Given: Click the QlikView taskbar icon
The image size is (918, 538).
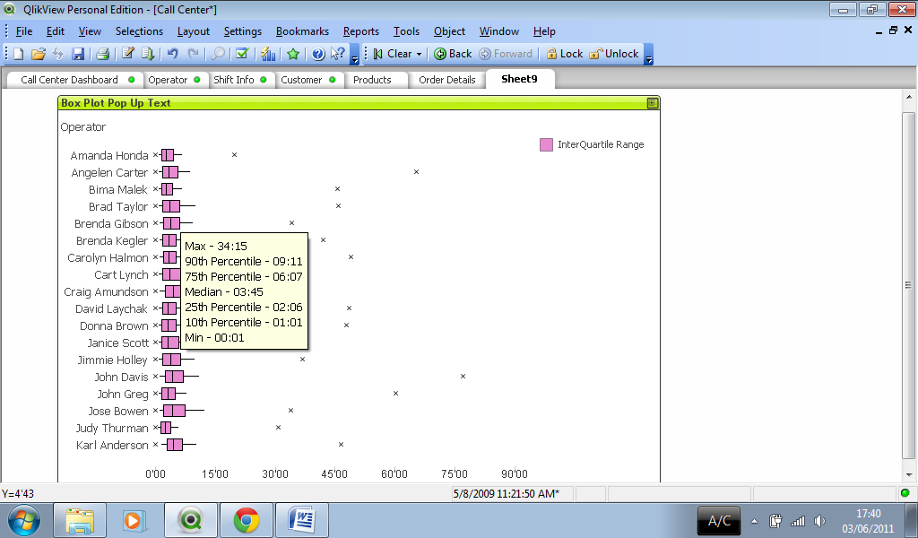Looking at the screenshot, I should point(190,520).
